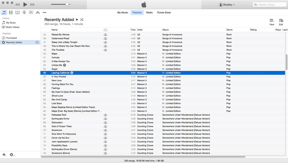Open the arrow menu beside Leaving California
Screen dimensions: 288x163
pos(72,73)
